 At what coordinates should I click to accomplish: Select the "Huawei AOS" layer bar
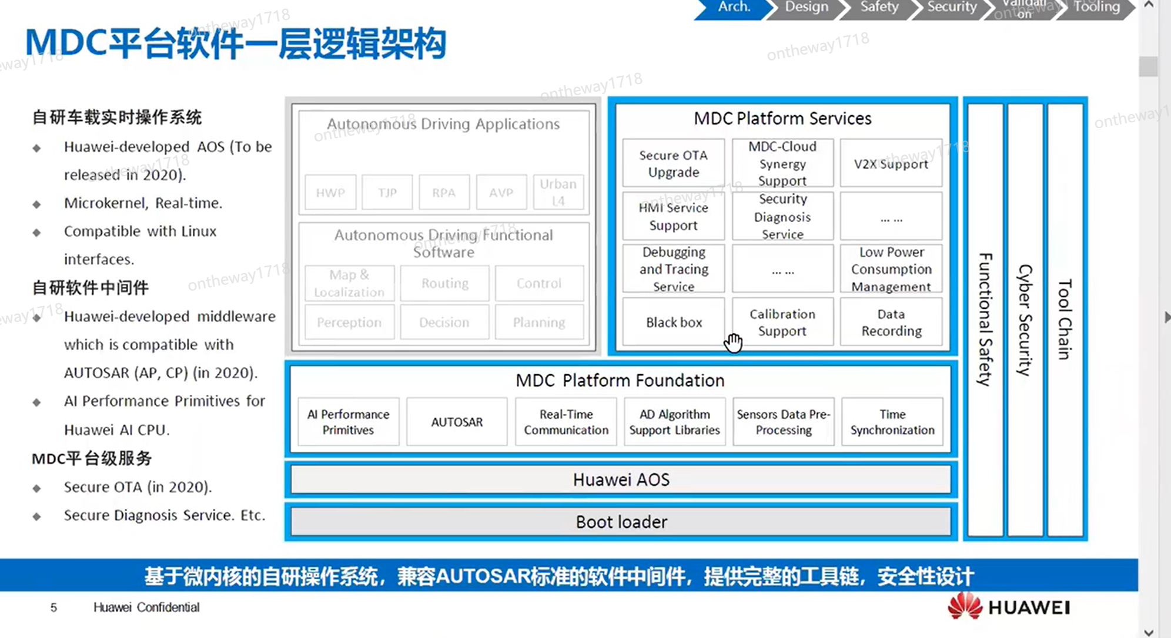pyautogui.click(x=621, y=480)
